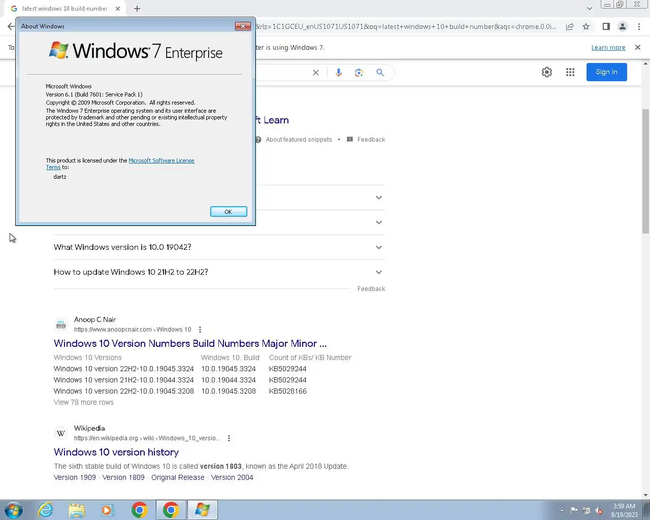Screen dimensions: 650x520
Task: Click Wikipedia favicon
Action: [x=61, y=433]
